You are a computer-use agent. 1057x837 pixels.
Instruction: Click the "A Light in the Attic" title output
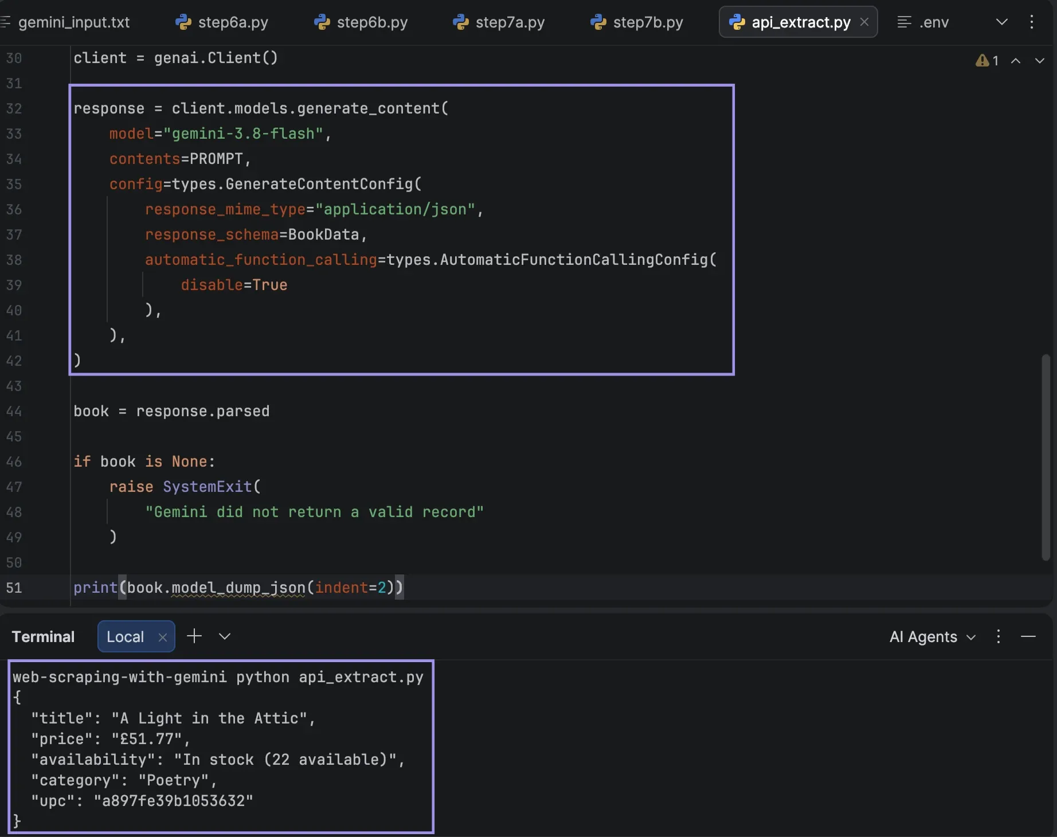click(209, 718)
